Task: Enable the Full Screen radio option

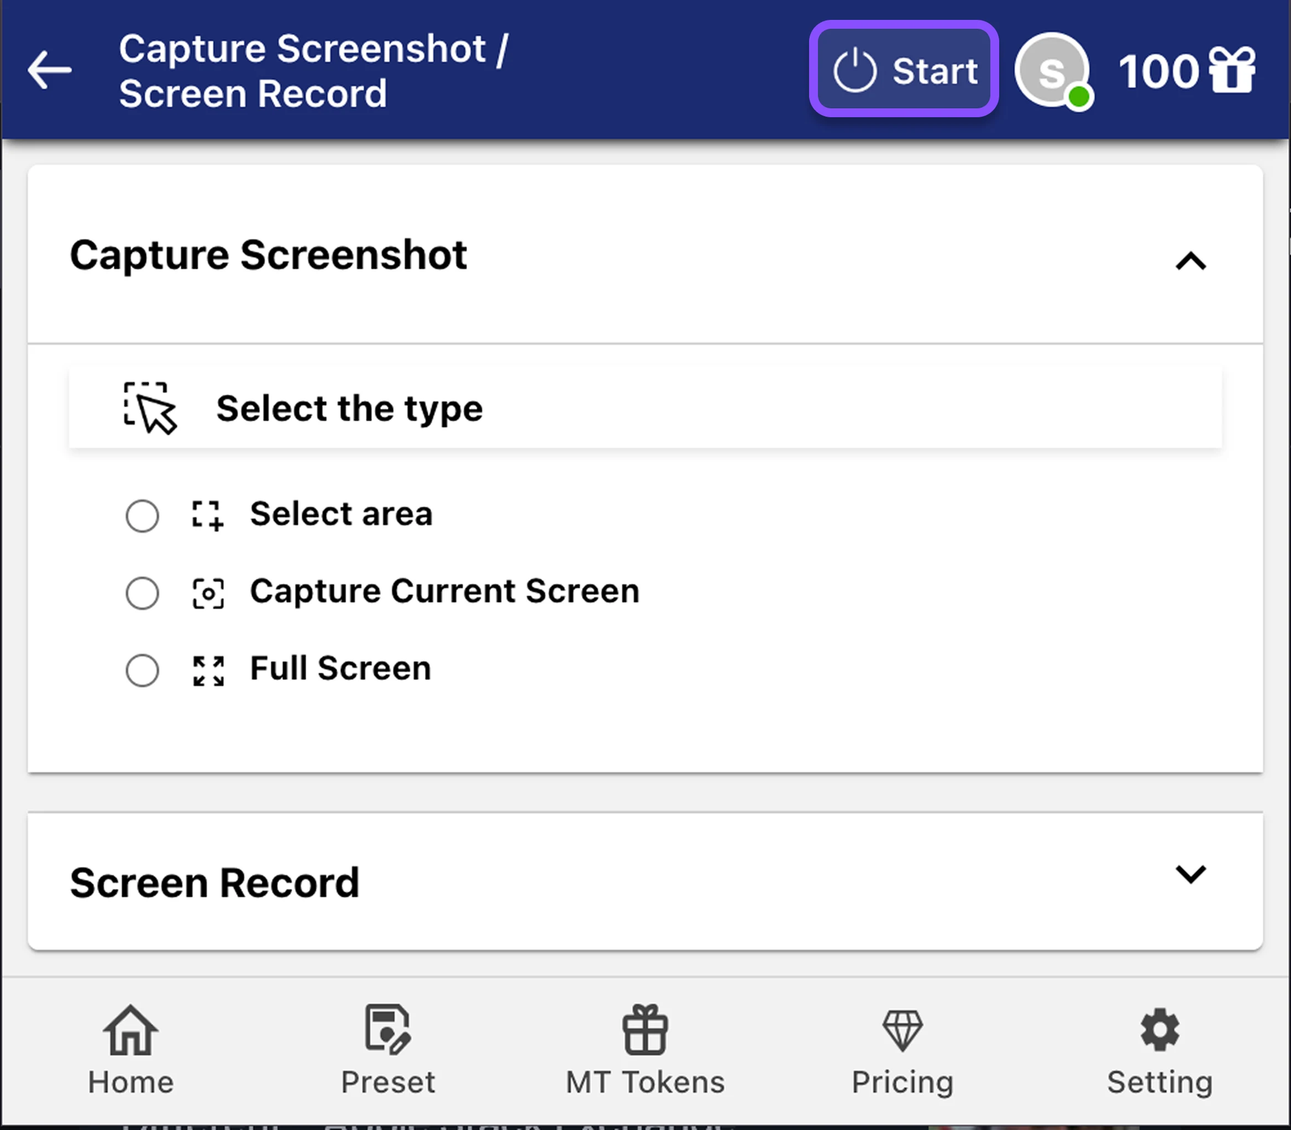Action: point(143,669)
